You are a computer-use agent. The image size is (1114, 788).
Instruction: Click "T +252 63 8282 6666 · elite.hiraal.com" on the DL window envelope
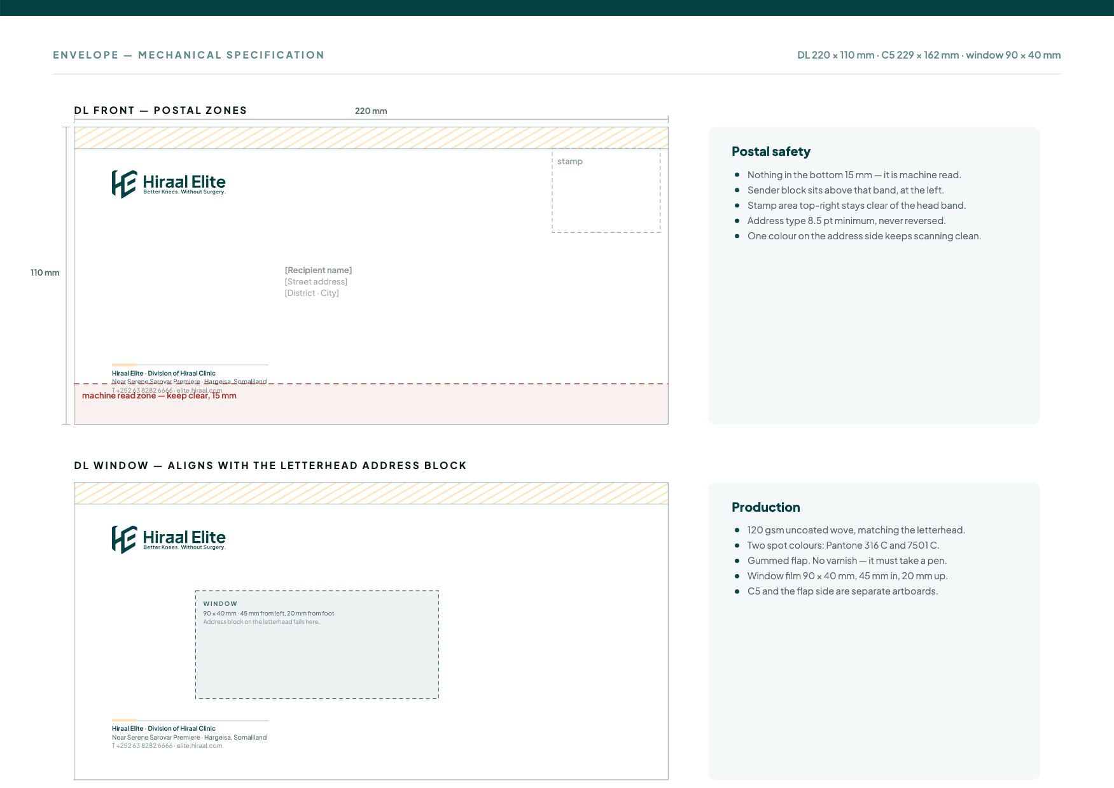click(167, 746)
